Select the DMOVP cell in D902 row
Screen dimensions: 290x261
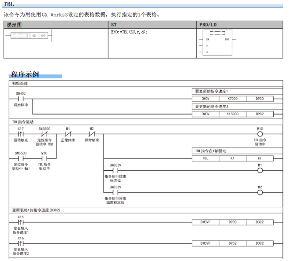point(205,243)
